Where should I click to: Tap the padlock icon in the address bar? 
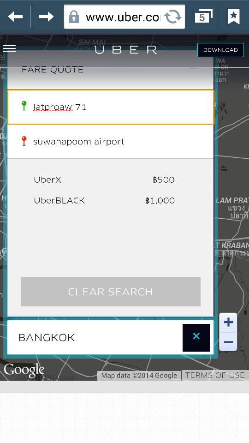tap(74, 17)
